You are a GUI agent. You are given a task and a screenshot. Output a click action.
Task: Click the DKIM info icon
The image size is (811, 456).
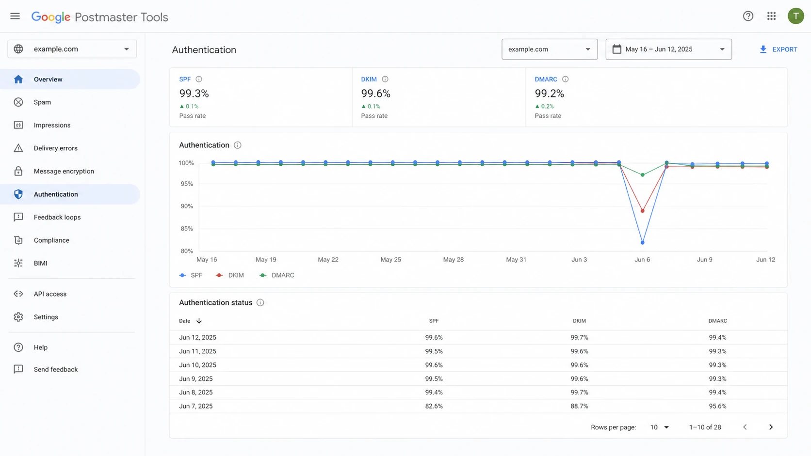pyautogui.click(x=385, y=79)
